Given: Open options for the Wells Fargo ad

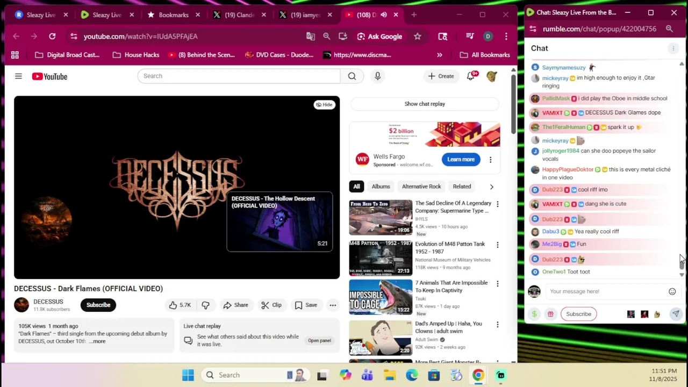Looking at the screenshot, I should 490,160.
